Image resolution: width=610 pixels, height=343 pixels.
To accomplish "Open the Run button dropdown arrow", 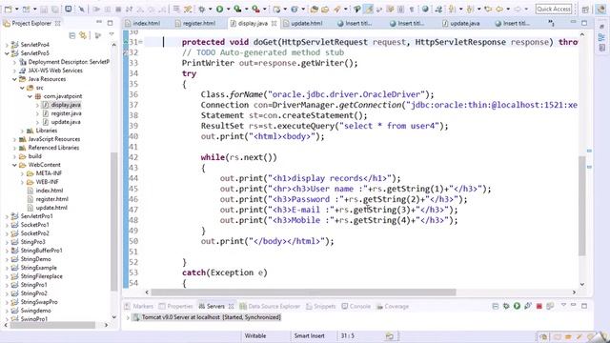I will 228,9.
